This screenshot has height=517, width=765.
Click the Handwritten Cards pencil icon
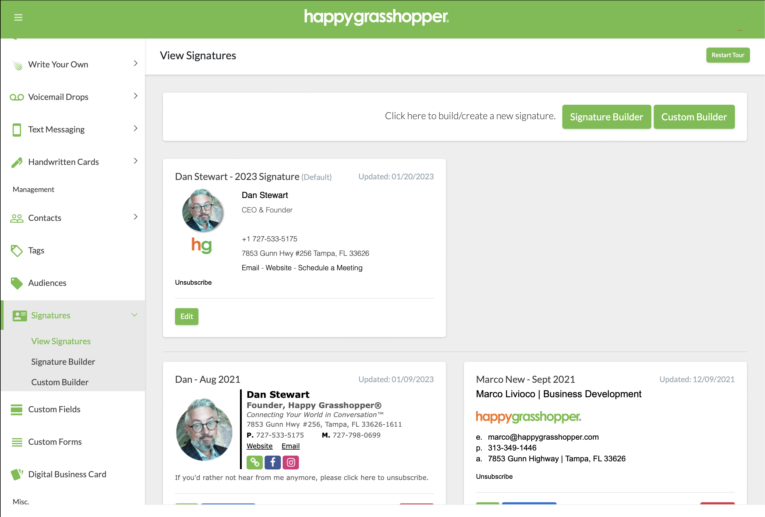[17, 162]
